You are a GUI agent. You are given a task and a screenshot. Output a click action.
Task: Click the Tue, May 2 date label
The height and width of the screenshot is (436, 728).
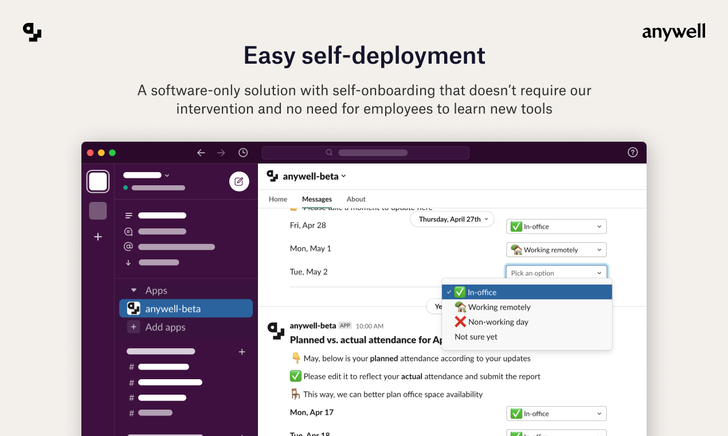pyautogui.click(x=309, y=272)
